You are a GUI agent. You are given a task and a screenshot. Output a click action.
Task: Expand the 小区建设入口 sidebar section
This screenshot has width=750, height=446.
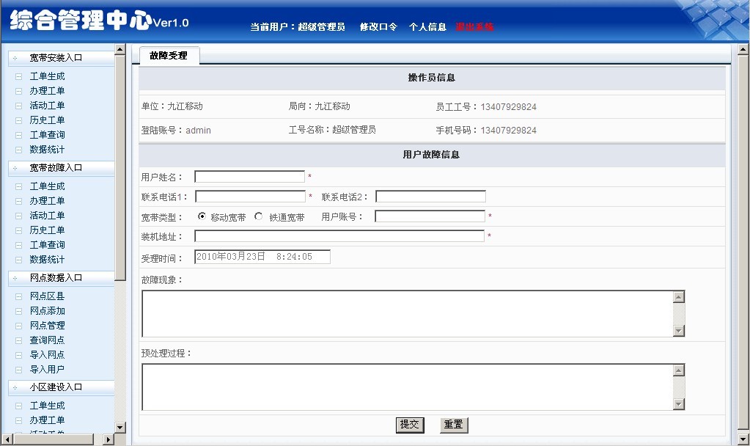(x=56, y=387)
